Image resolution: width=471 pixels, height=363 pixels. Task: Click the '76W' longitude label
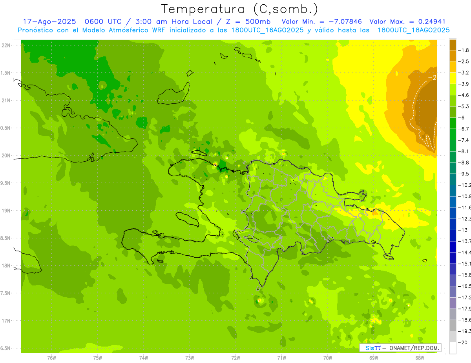tap(51, 358)
